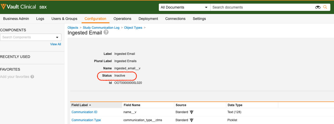Viewport: 334px width, 124px height.
Task: Click the View All link
Action: pyautogui.click(x=56, y=44)
